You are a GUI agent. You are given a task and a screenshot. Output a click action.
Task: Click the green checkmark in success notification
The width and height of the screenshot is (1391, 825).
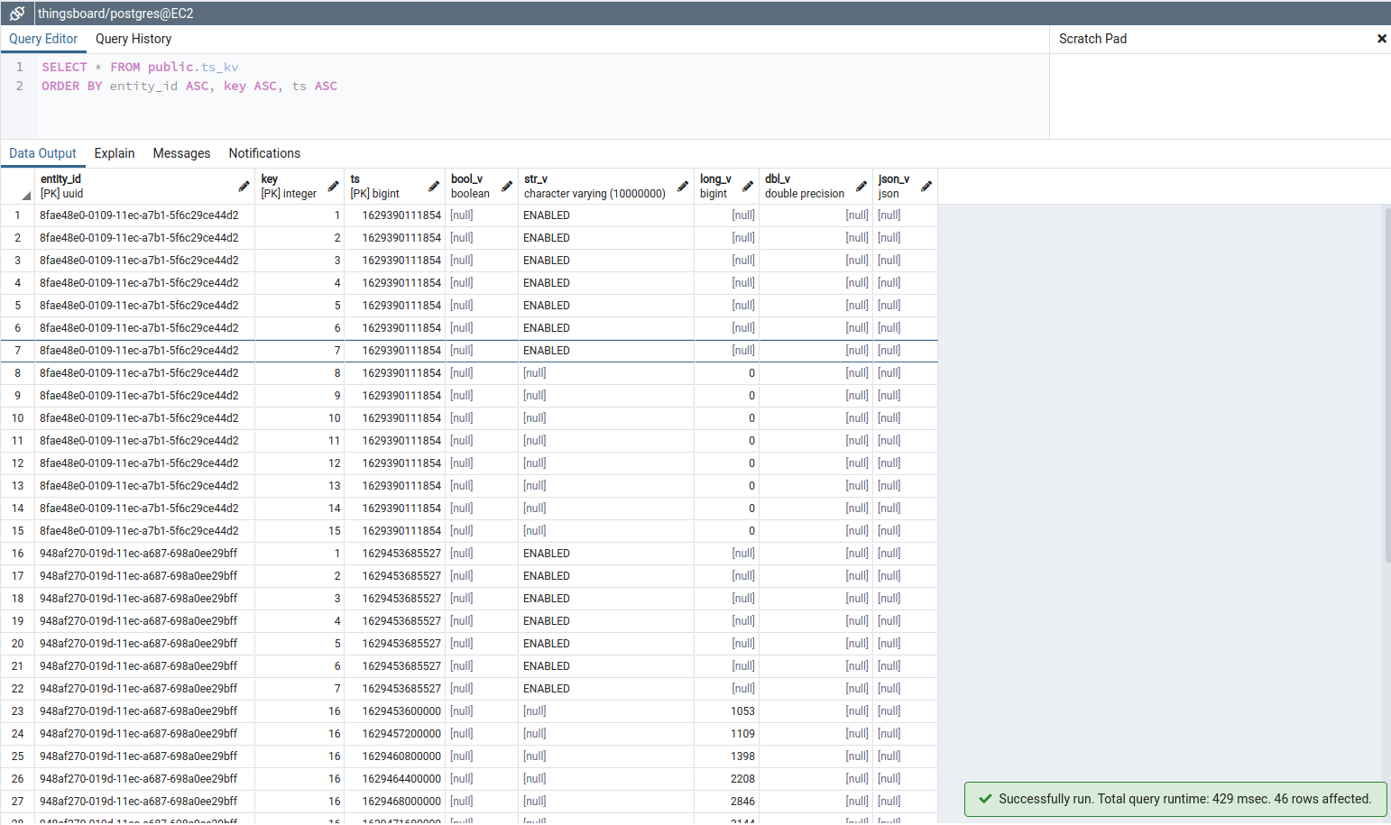[985, 799]
